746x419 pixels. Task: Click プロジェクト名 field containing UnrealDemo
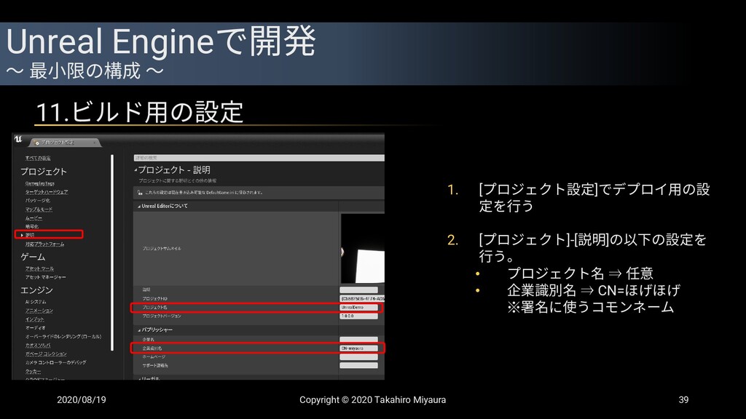tap(358, 308)
